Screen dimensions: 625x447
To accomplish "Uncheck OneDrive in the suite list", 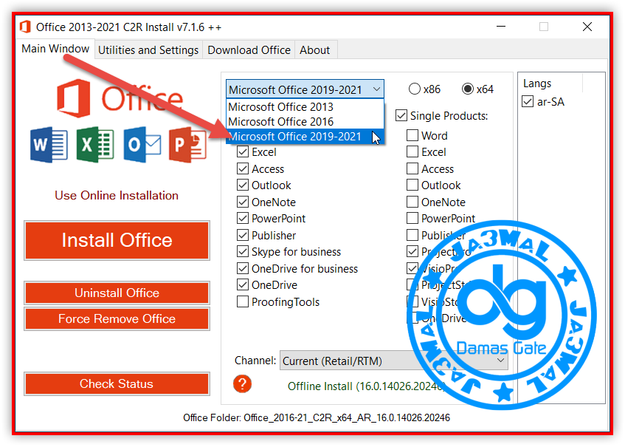I will [243, 284].
